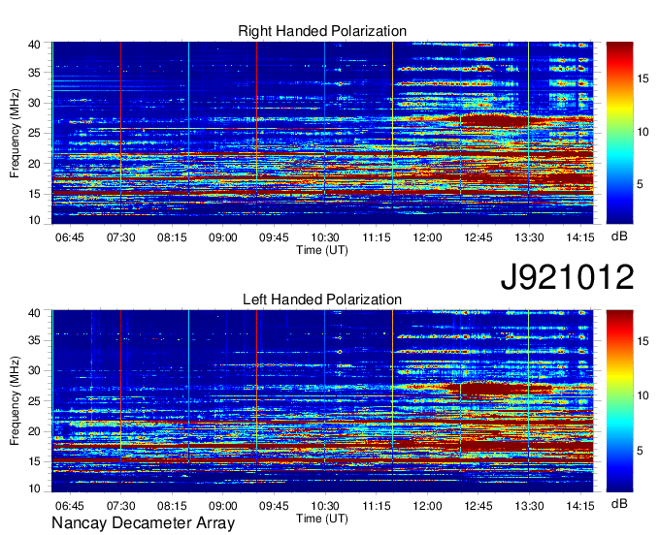
Task: Click the 08:15 time tick of Left Handed plot
Action: [172, 506]
